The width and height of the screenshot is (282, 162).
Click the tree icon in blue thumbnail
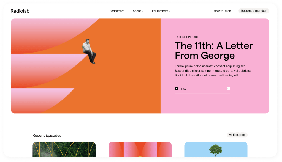216,150
